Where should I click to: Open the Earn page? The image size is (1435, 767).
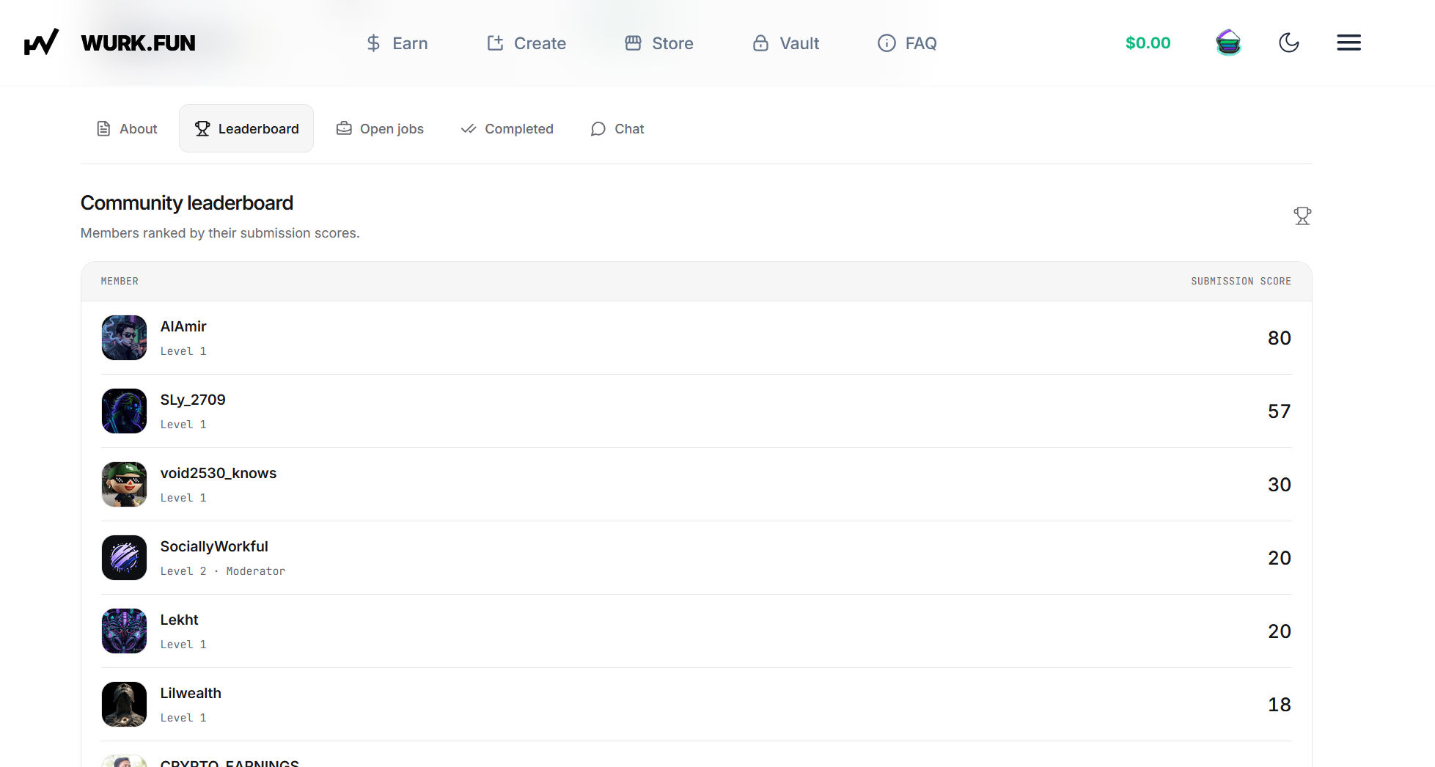(x=397, y=43)
